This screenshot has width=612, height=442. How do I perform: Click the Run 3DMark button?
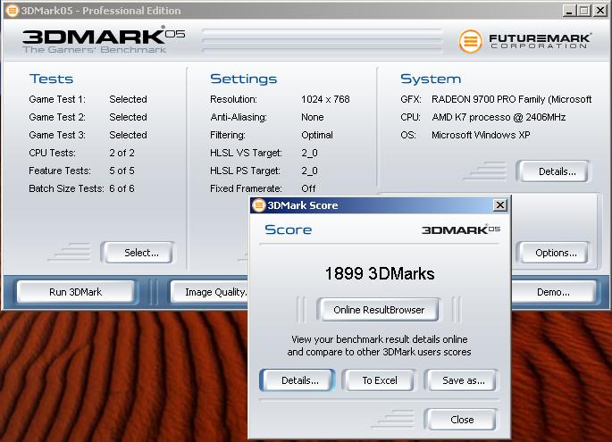point(75,292)
